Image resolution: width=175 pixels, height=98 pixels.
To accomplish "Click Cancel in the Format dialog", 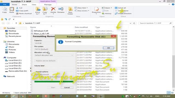I will point(67,88).
